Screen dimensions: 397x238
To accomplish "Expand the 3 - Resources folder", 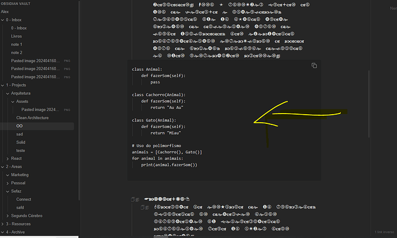I will click(x=3, y=224).
